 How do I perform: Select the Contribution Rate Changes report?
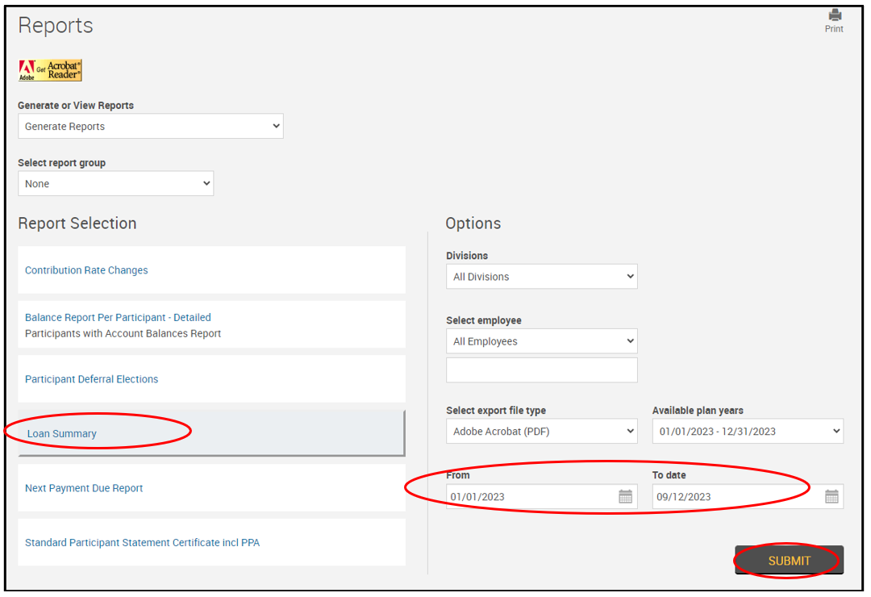[x=86, y=270]
